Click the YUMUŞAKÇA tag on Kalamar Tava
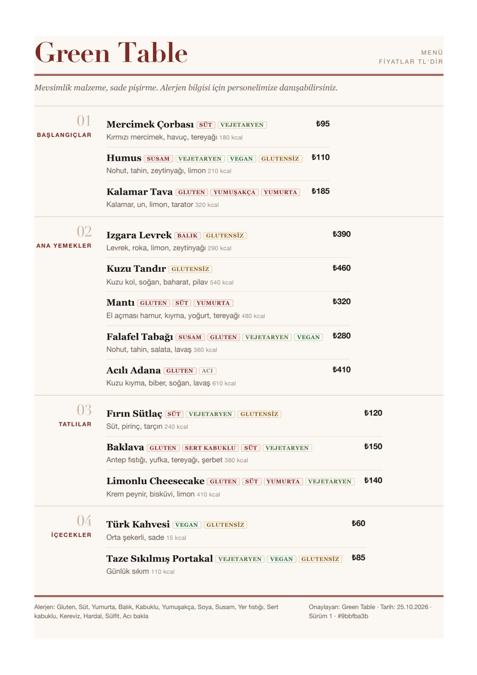 coord(234,192)
